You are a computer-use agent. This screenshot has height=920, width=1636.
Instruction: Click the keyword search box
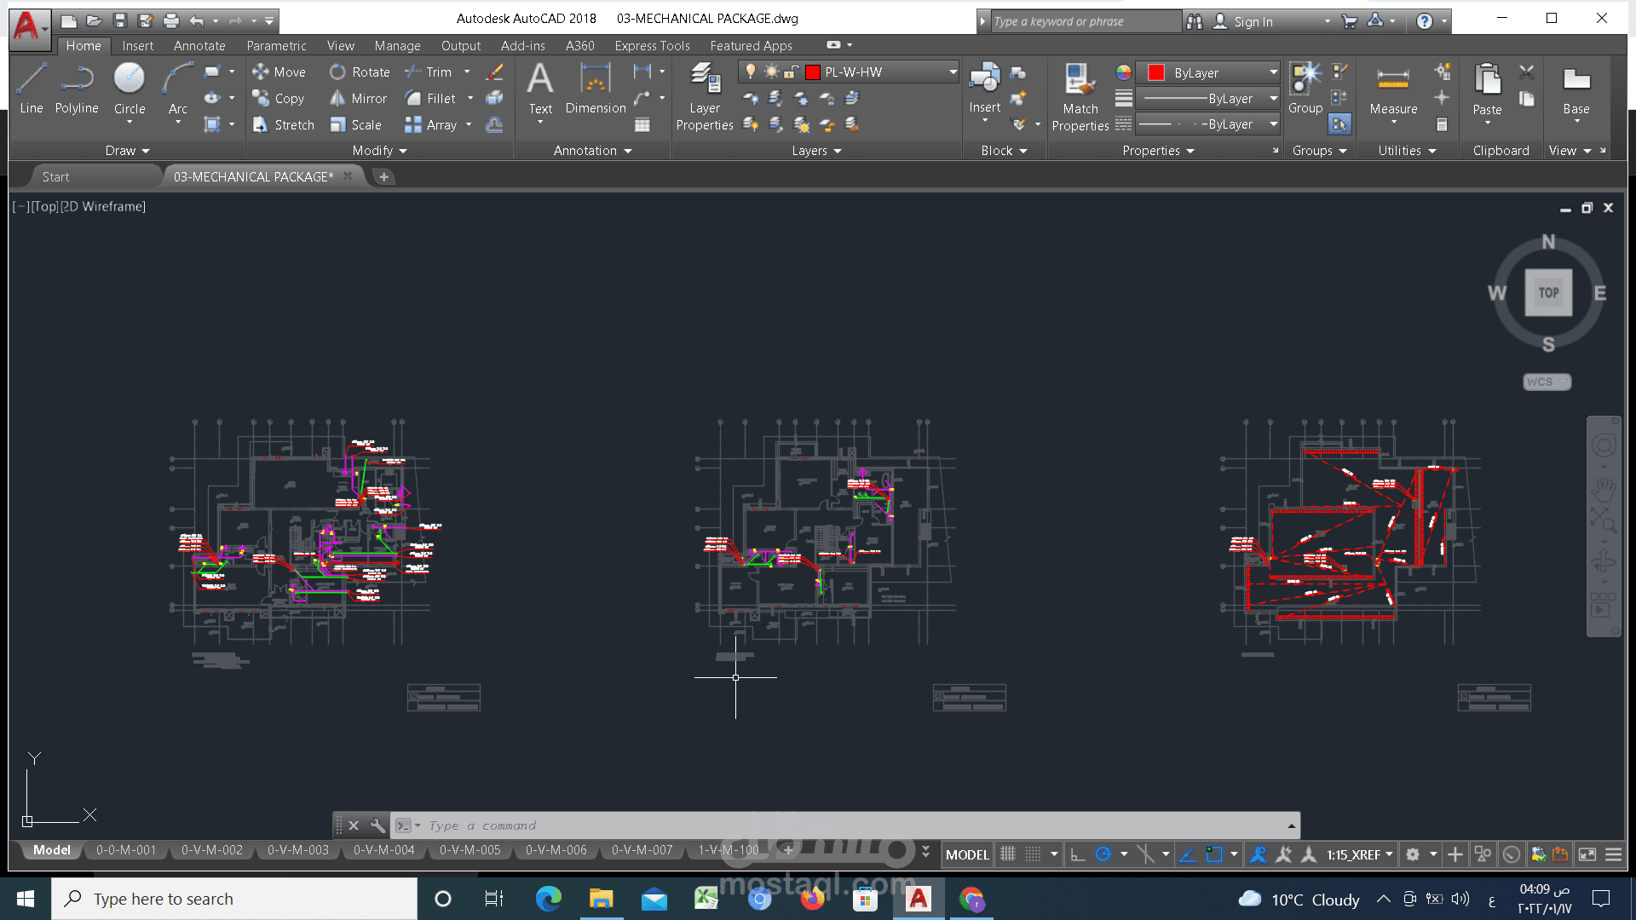(1085, 21)
